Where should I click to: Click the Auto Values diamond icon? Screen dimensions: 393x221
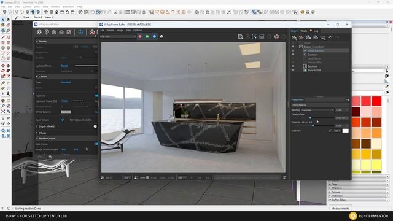tap(63, 120)
